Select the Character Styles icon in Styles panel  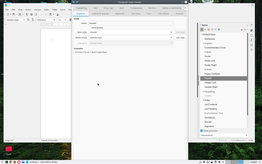click(x=205, y=29)
